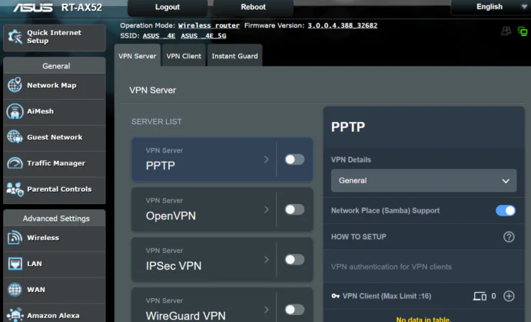The height and width of the screenshot is (322, 531).
Task: Click the Network Map globe icon
Action: pyautogui.click(x=15, y=85)
